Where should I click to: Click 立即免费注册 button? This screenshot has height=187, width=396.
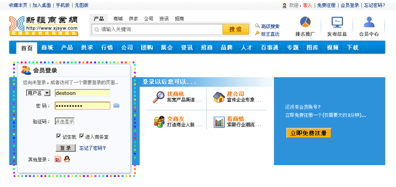coord(308,133)
